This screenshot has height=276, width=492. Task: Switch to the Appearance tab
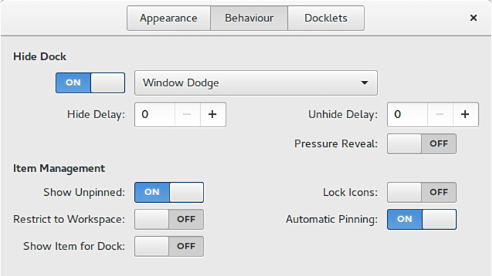(168, 18)
